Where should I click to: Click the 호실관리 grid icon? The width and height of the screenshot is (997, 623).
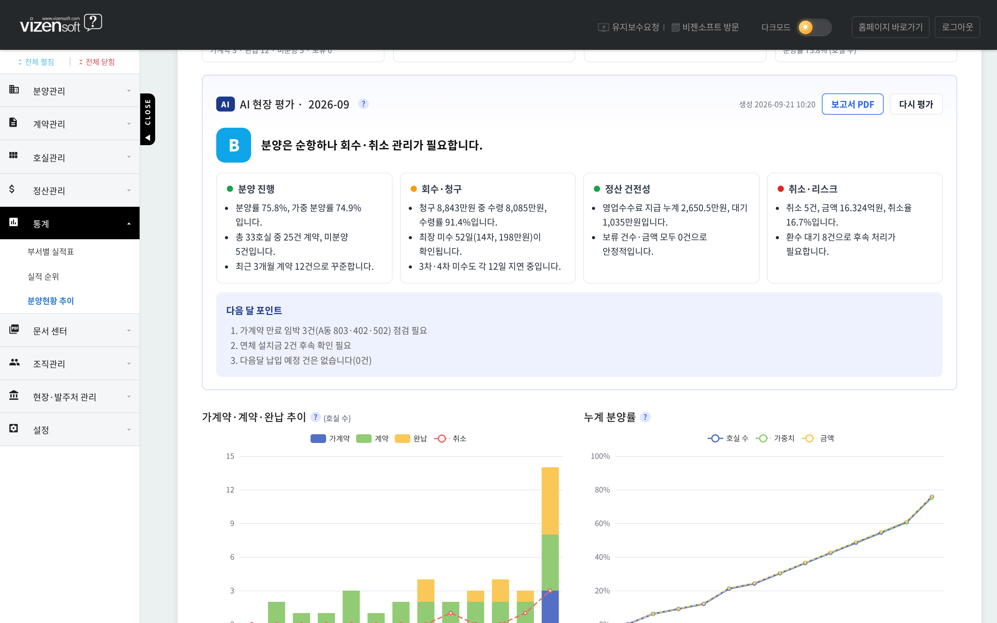13,155
